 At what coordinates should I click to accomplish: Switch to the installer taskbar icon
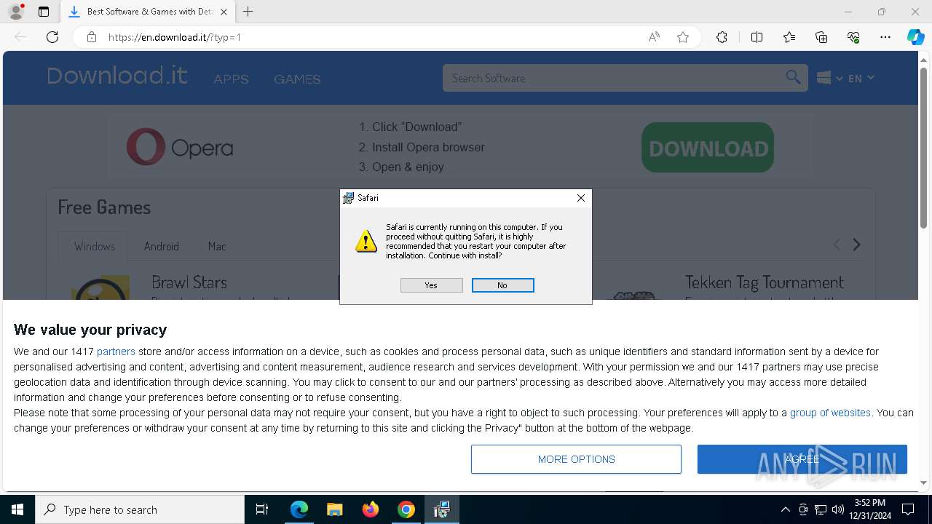pos(441,509)
